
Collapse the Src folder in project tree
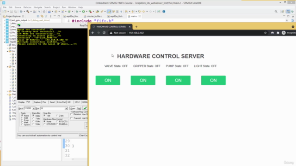click(x=7, y=66)
